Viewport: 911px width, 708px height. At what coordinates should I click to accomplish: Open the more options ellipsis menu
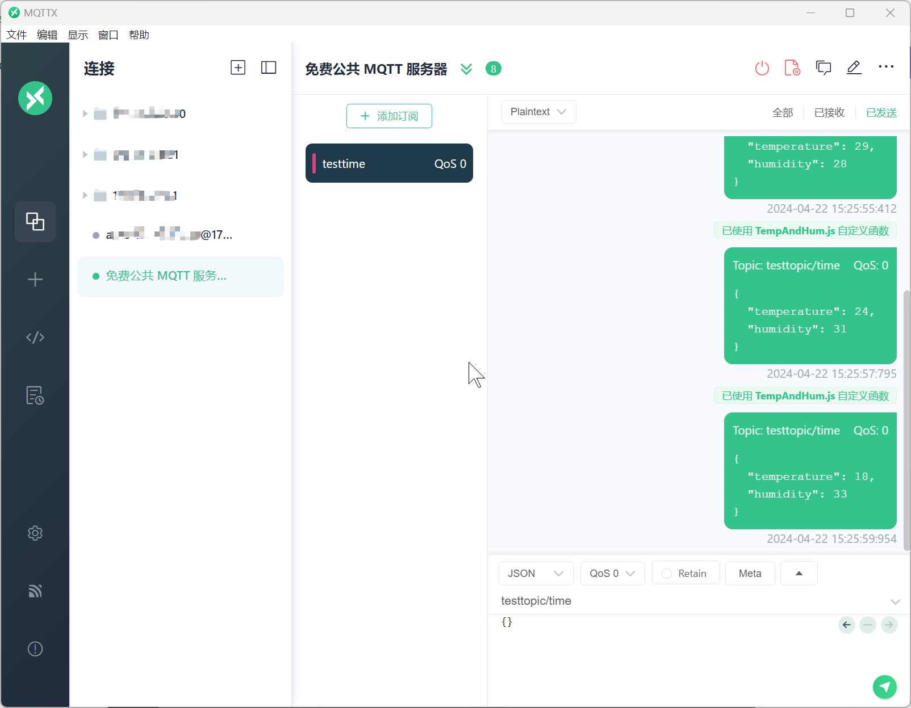(x=886, y=67)
